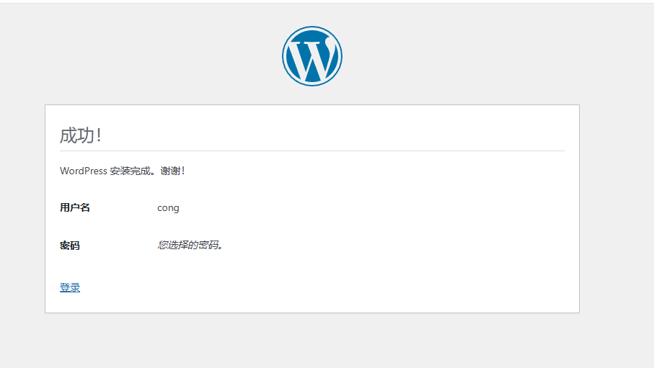
Task: Click the 成功! heading
Action: click(81, 135)
